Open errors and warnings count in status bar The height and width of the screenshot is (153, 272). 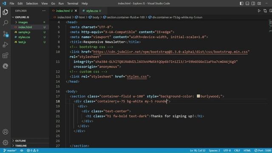click(x=32, y=150)
